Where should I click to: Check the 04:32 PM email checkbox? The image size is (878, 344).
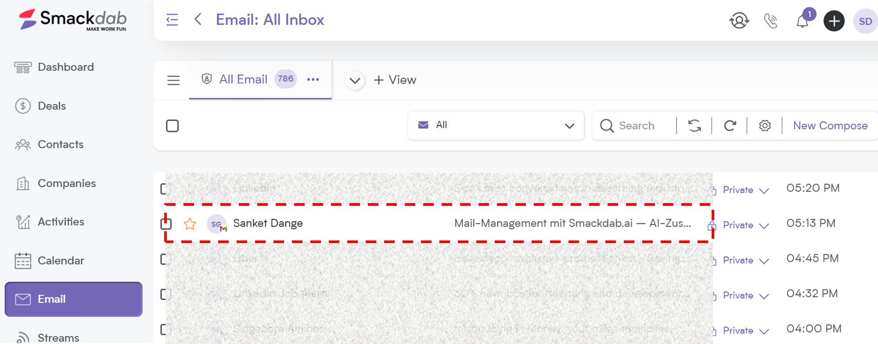point(166,294)
